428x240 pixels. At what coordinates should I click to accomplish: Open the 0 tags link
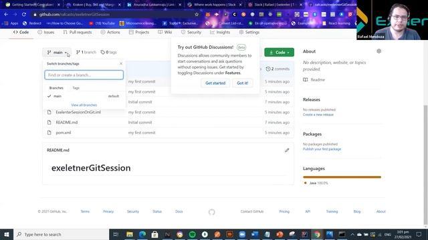108,52
